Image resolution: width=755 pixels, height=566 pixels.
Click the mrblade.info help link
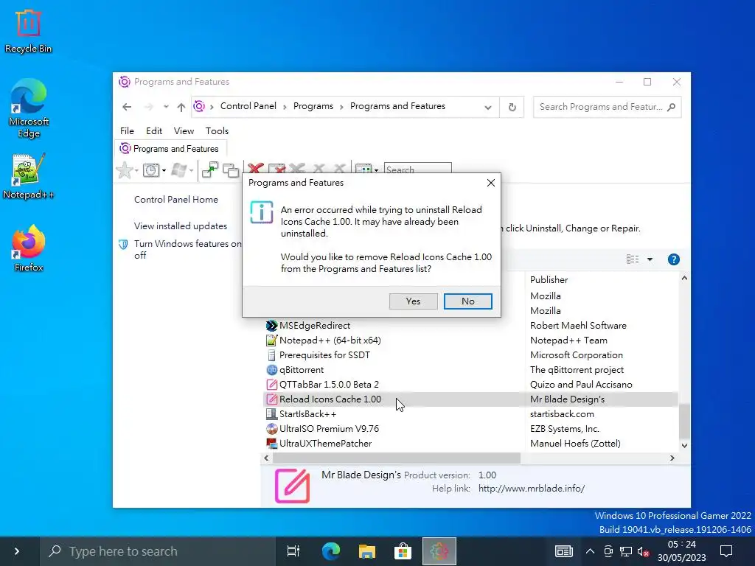(x=531, y=489)
